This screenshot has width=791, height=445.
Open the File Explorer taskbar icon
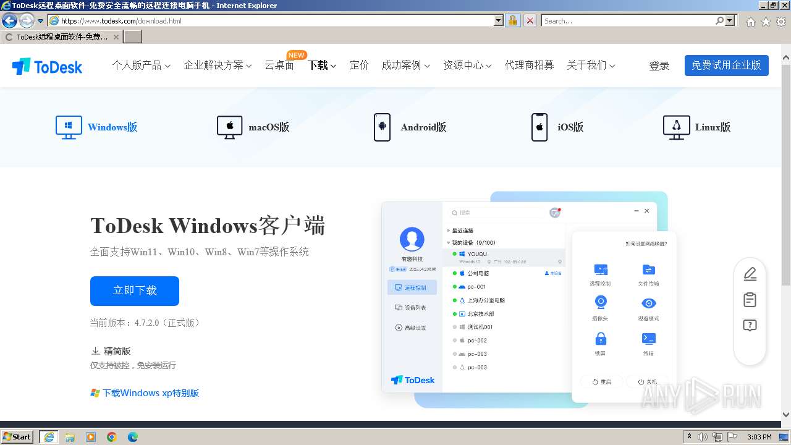pyautogui.click(x=70, y=437)
